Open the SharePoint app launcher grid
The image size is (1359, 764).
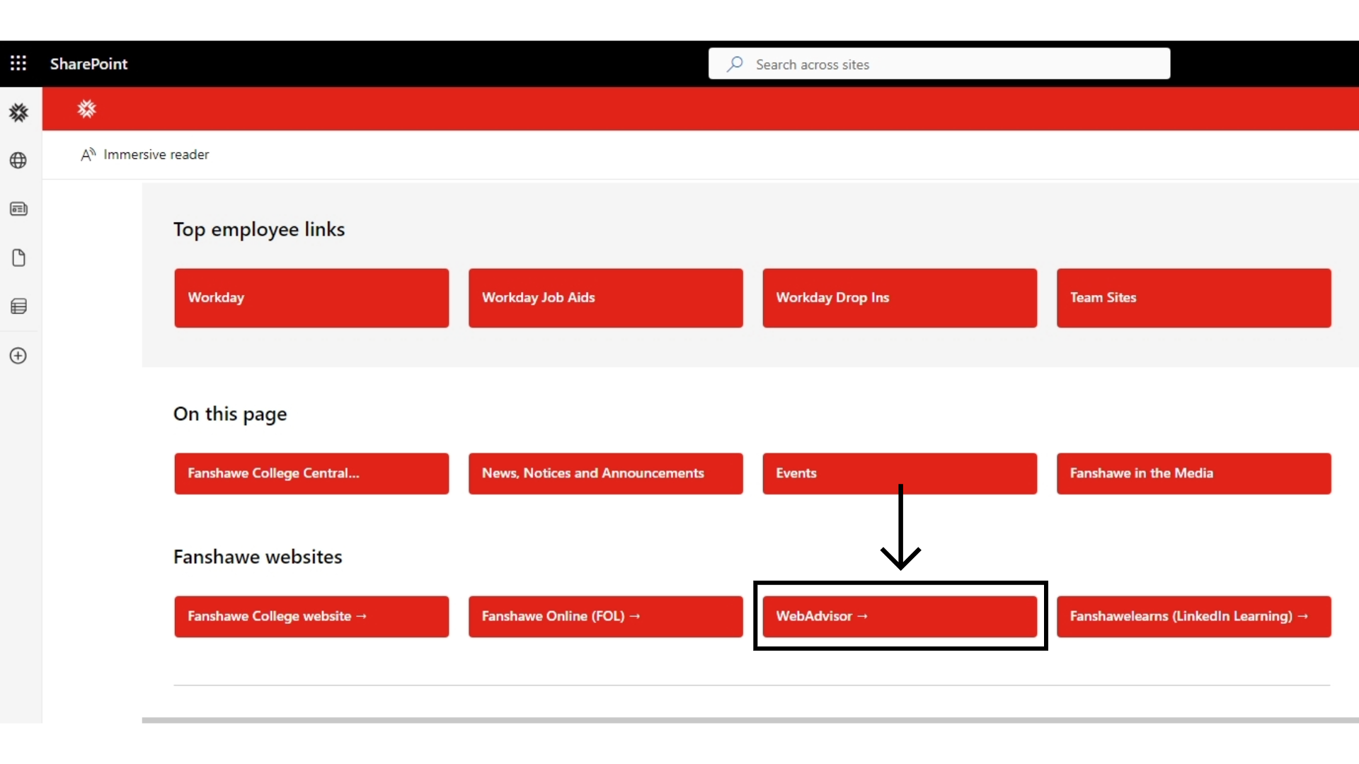[18, 64]
